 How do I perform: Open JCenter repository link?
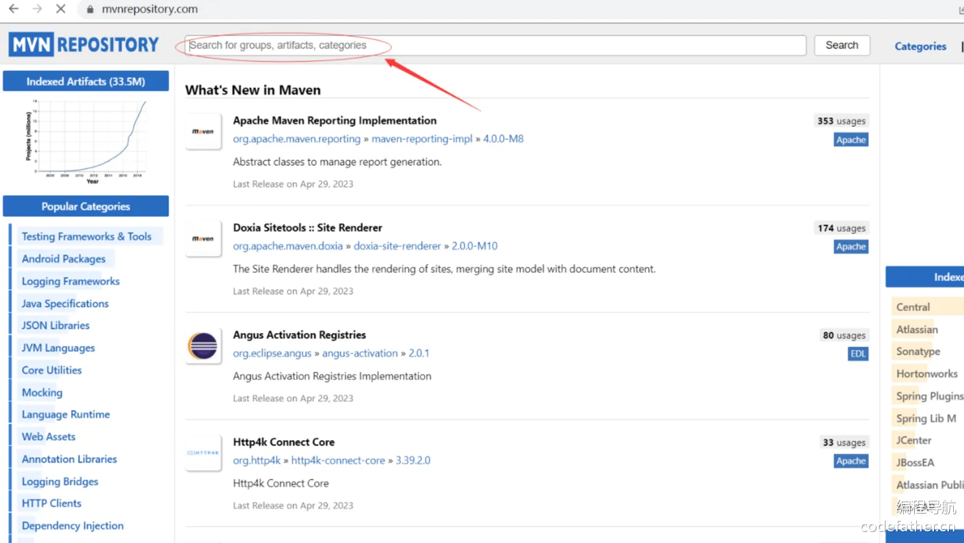pyautogui.click(x=913, y=441)
